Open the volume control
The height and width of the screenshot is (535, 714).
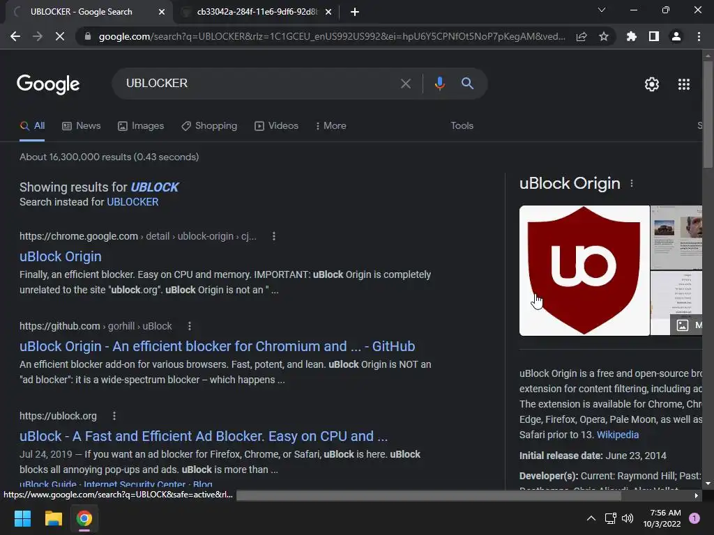[x=628, y=518]
